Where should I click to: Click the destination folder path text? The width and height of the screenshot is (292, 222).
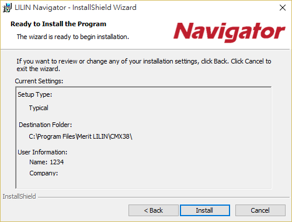pyautogui.click(x=81, y=136)
